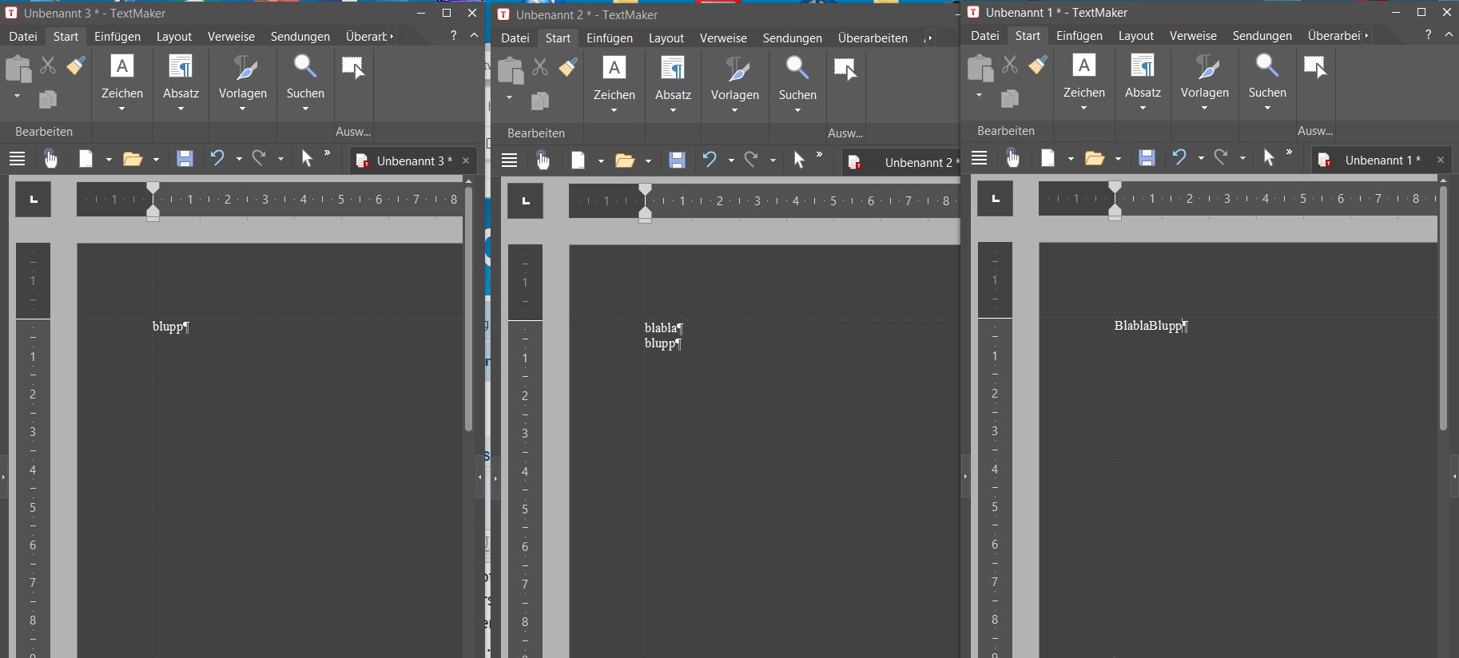Viewport: 1459px width, 658px height.
Task: Toggle touch mode hand icon in Unbenannt 1
Action: (1012, 158)
